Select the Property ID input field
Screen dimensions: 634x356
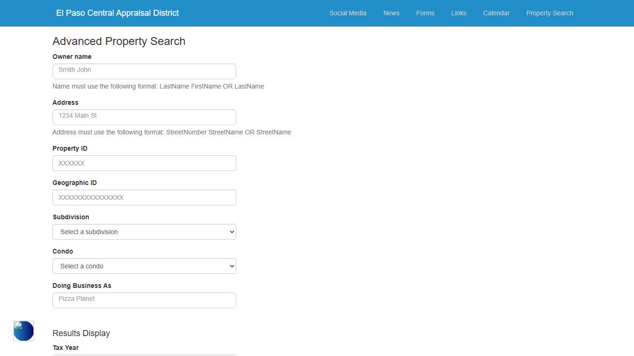tap(144, 163)
